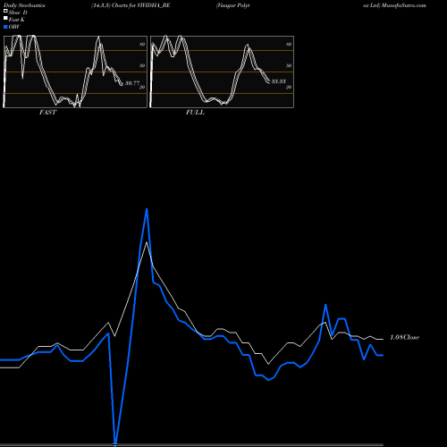Image resolution: width=447 pixels, height=447 pixels.
Task: Click the 33.33 value in FULL chart
Action: click(279, 81)
